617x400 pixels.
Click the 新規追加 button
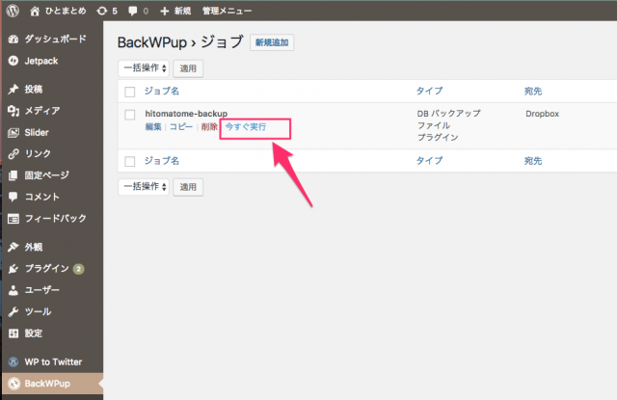tap(272, 42)
